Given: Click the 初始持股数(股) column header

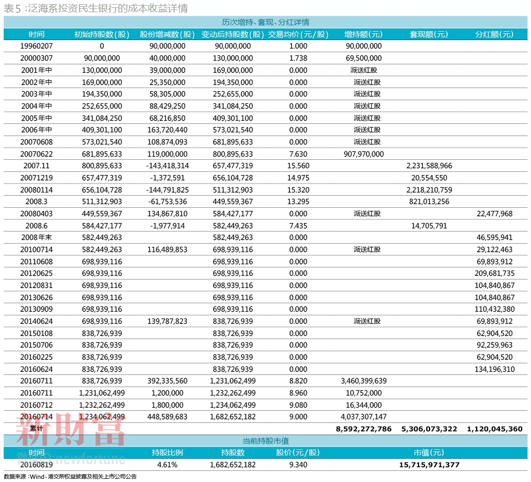Looking at the screenshot, I should [102, 34].
